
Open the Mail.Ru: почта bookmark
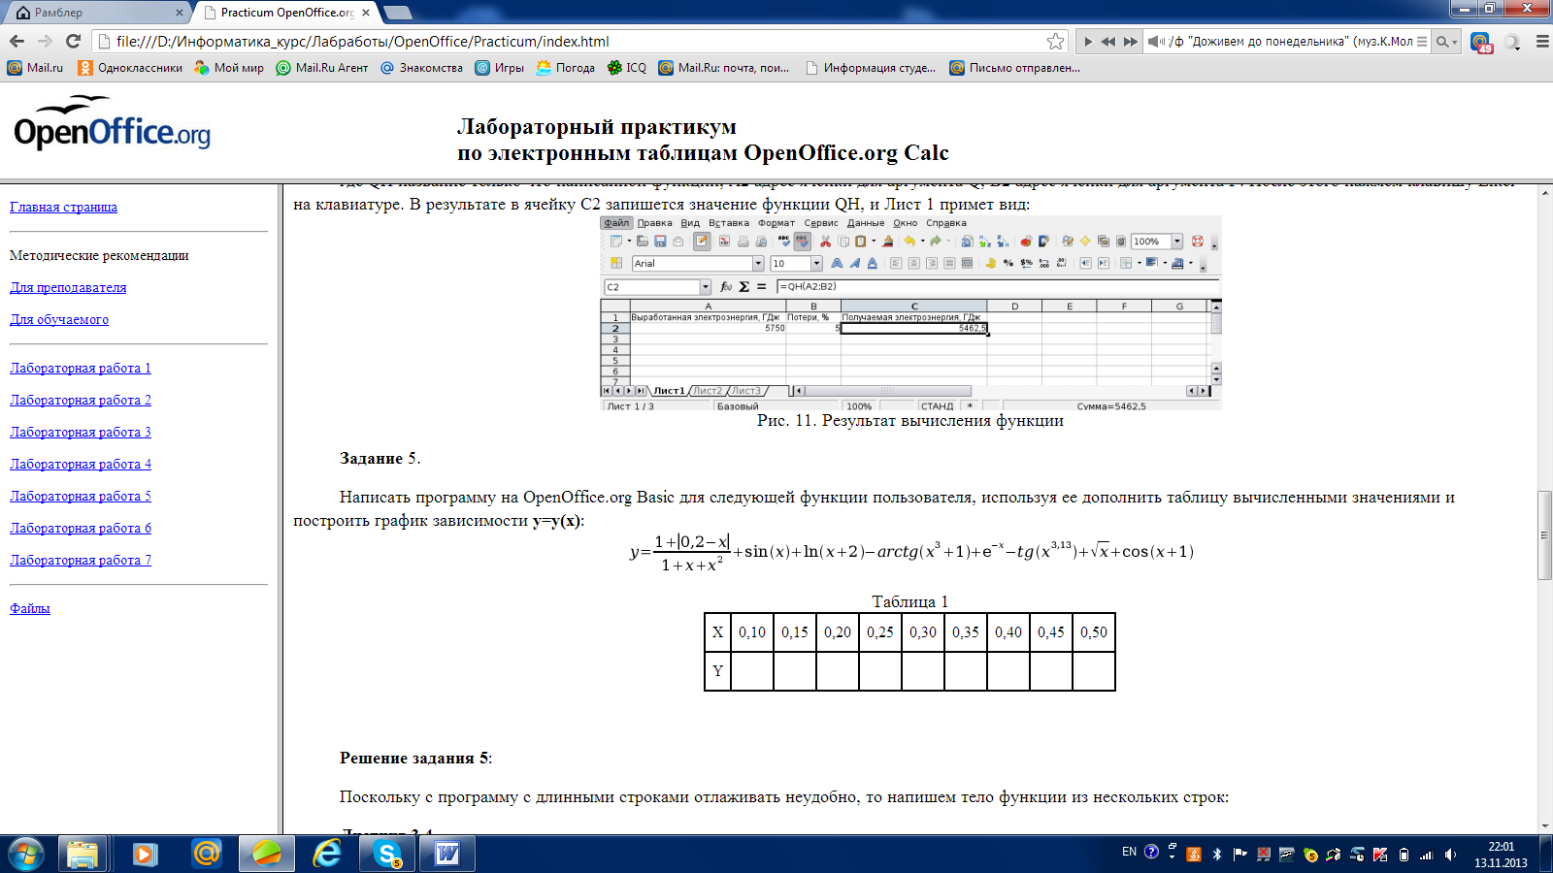[x=723, y=68]
